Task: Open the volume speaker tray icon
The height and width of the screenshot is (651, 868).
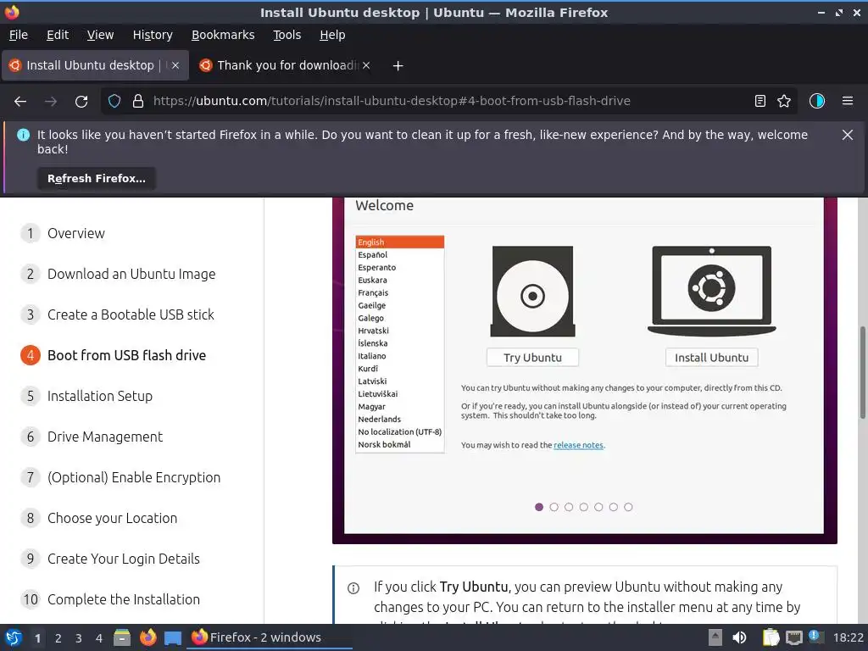Action: (x=739, y=637)
